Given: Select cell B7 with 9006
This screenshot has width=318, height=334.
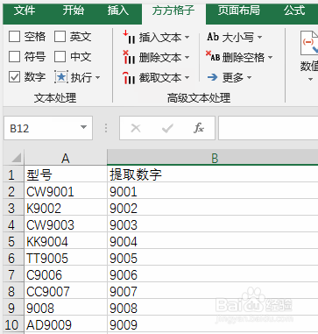Looking at the screenshot, I should tap(213, 274).
